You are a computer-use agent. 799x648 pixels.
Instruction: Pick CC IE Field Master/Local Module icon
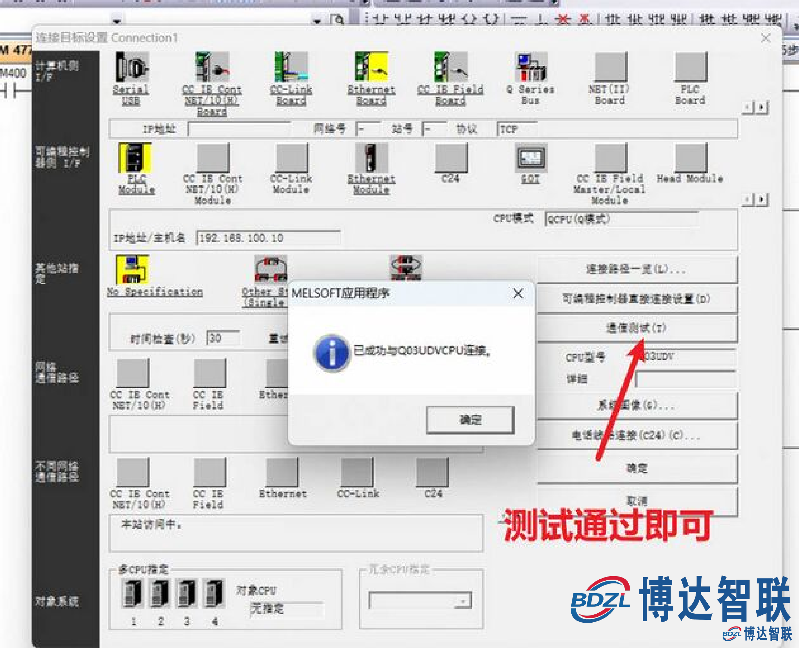point(611,157)
